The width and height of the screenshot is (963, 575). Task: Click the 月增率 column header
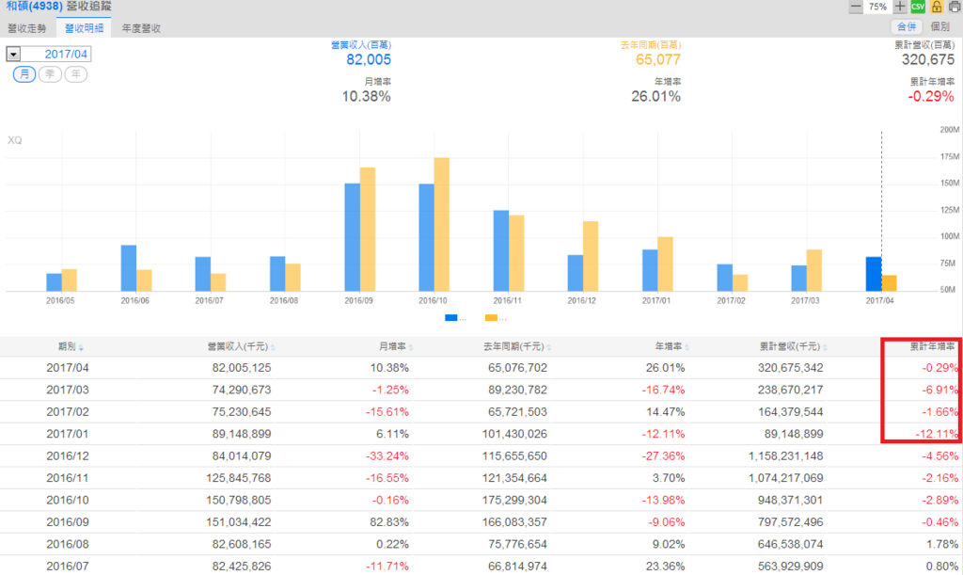coord(392,347)
